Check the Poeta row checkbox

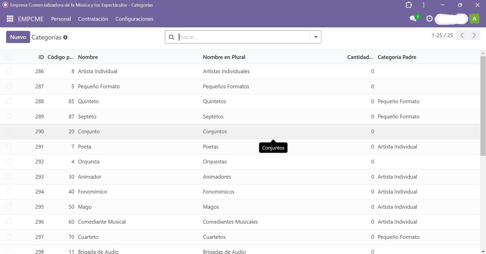[x=9, y=146]
